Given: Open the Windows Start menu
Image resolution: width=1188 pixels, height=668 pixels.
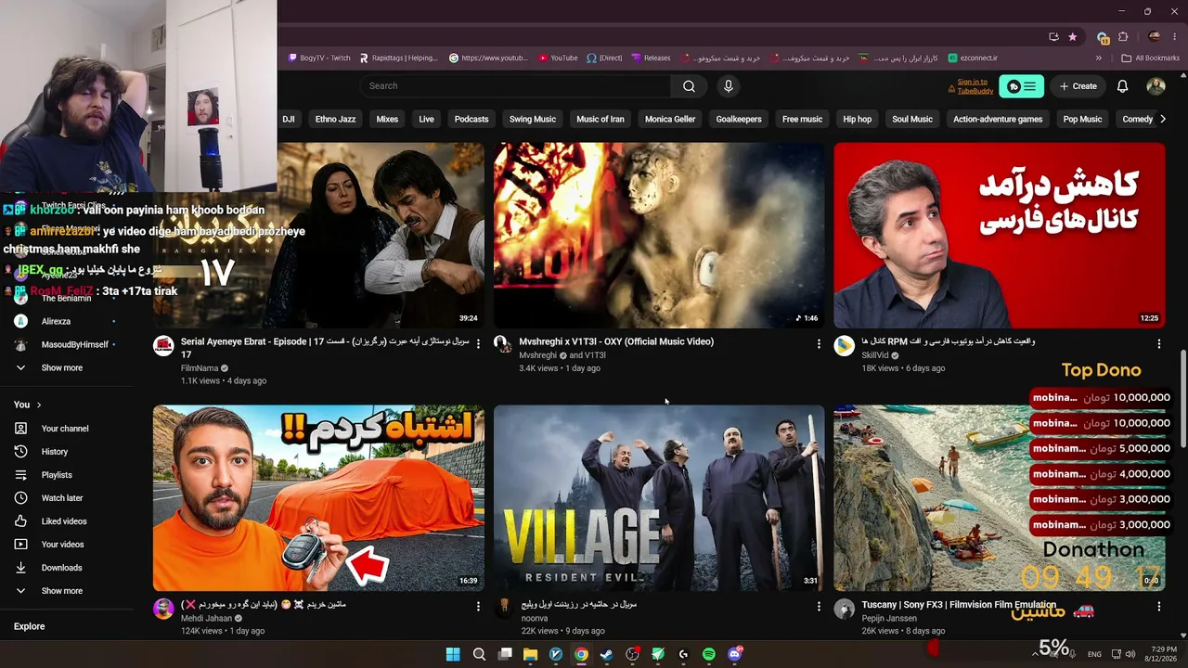Looking at the screenshot, I should point(453,654).
